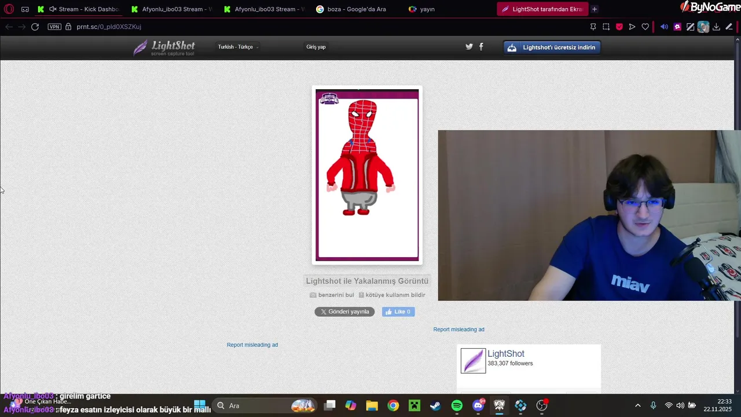Click the LightShot logo

[x=164, y=47]
